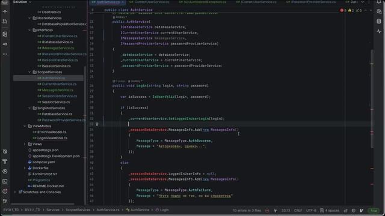
Task: Click the red errors count indicator
Action: click(343, 10)
